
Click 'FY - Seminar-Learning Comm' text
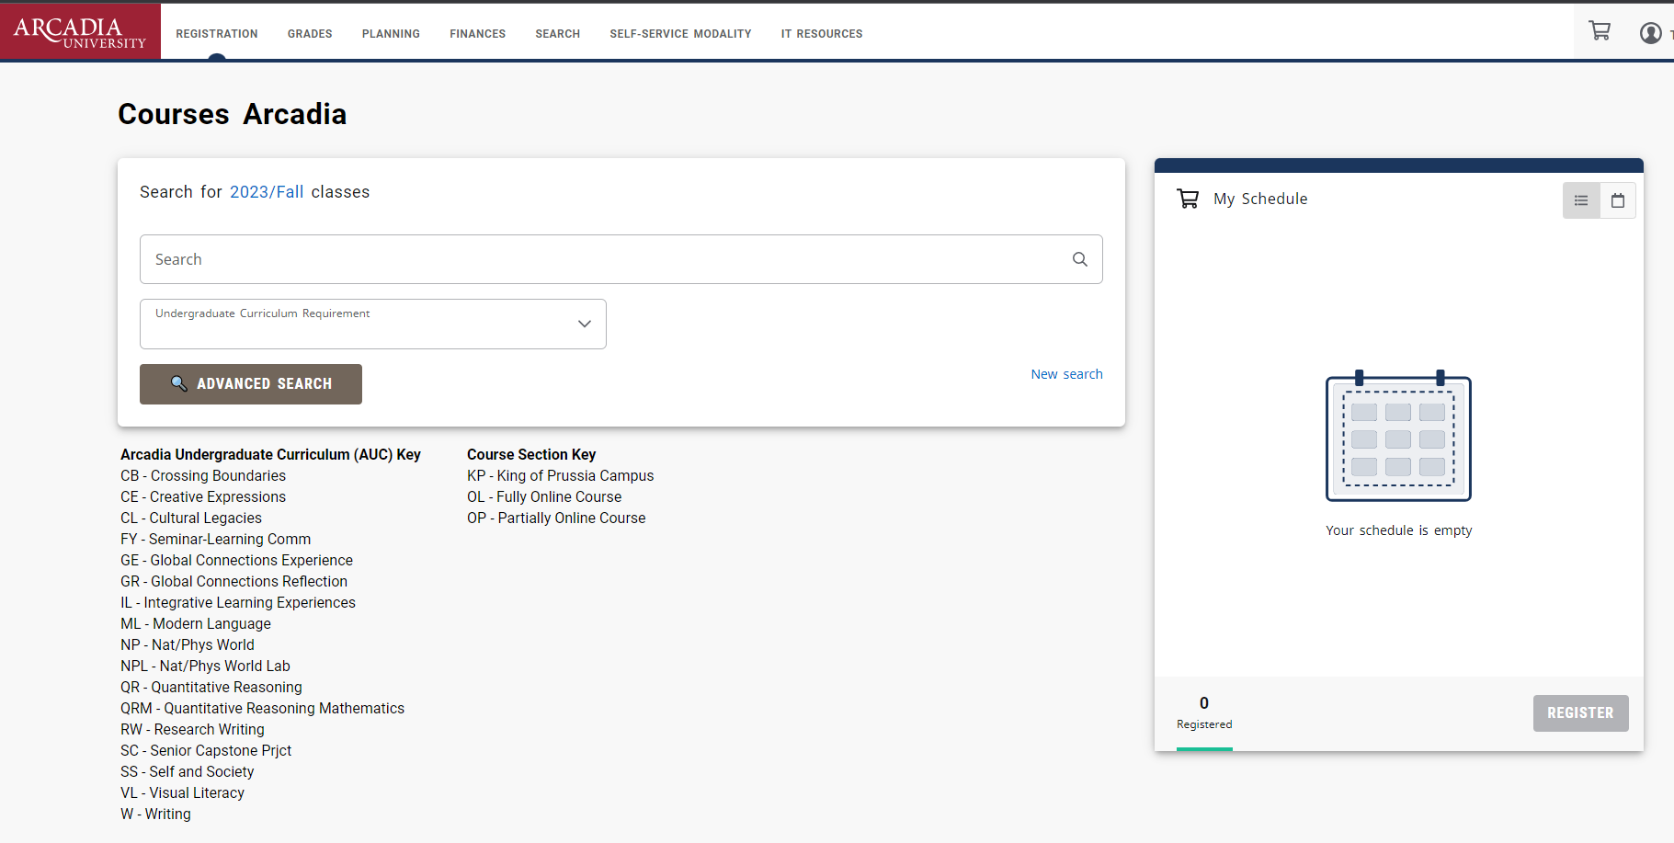[x=216, y=539]
